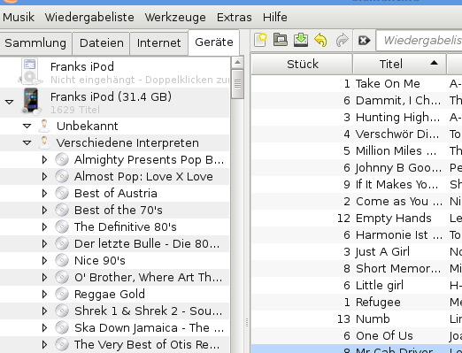The image size is (462, 353).
Task: Select the Little girl track
Action: pos(357,286)
